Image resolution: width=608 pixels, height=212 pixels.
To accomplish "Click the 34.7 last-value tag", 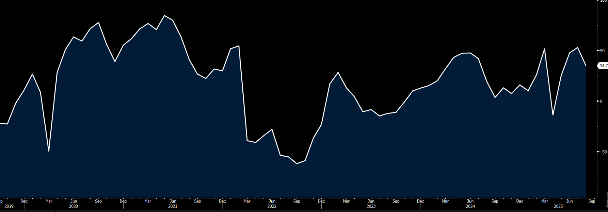I will 603,66.
